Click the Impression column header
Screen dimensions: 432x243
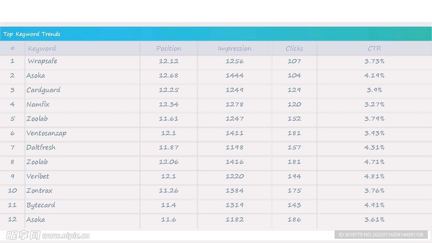coord(235,49)
